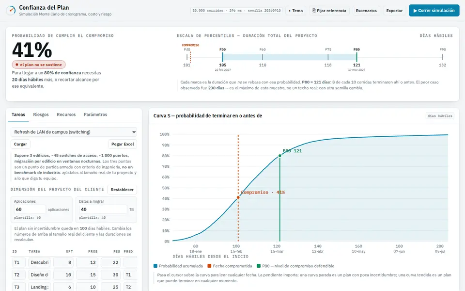The height and width of the screenshot is (291, 465).
Task: Click the 'plantilla: 60' hint text
Action: tap(27, 218)
